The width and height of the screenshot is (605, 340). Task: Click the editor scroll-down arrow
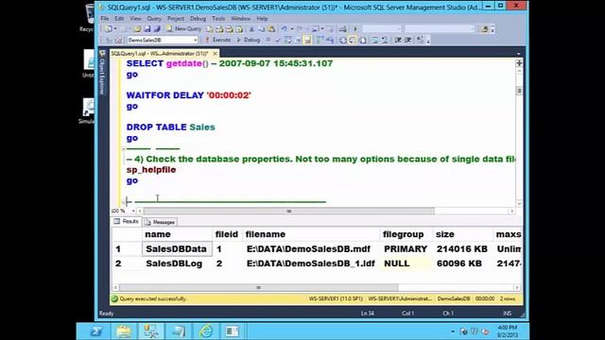[519, 204]
